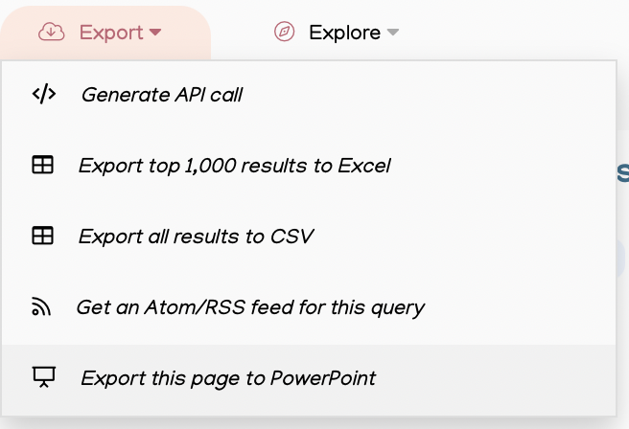Select Export top 1,000 results to Excel
Viewport: 629px width, 429px height.
235,166
